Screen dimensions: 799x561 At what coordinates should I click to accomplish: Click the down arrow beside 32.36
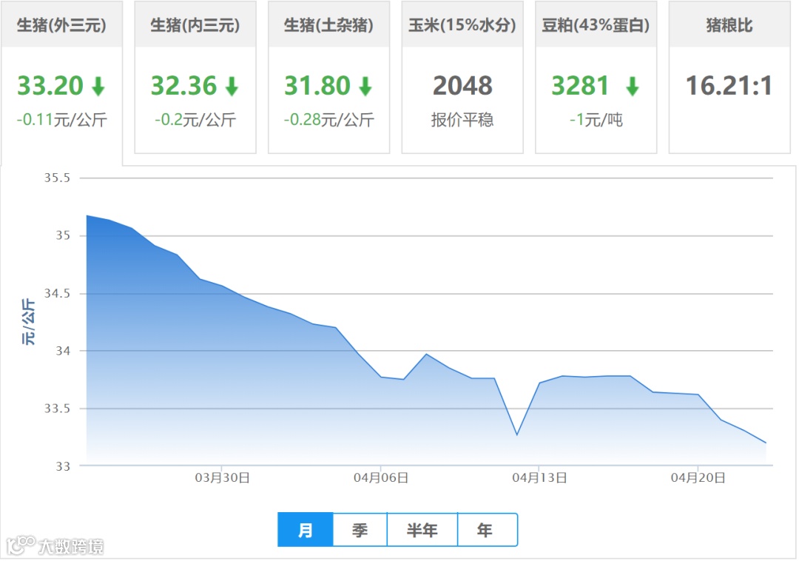[232, 86]
